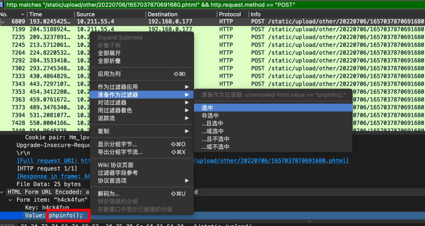Select packet number 7363 row
Viewport: 425px width, 226px height.
pos(45,99)
